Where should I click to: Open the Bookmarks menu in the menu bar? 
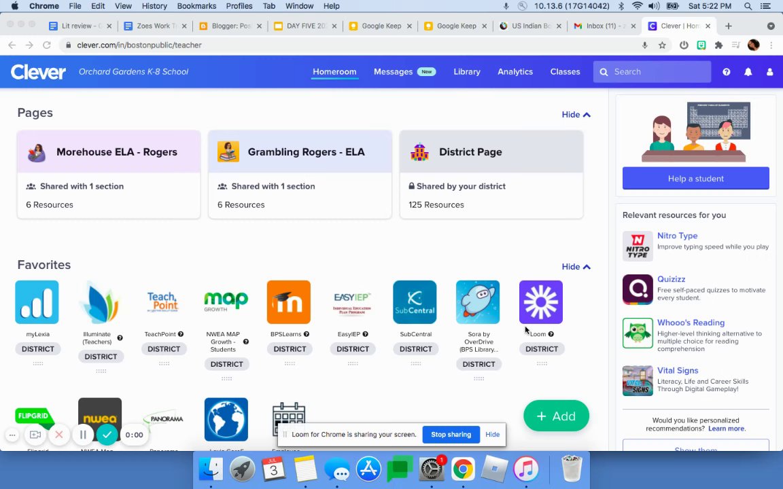[x=196, y=6]
